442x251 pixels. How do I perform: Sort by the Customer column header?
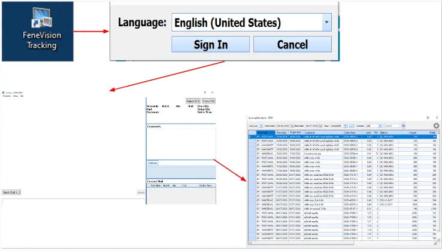coord(323,133)
